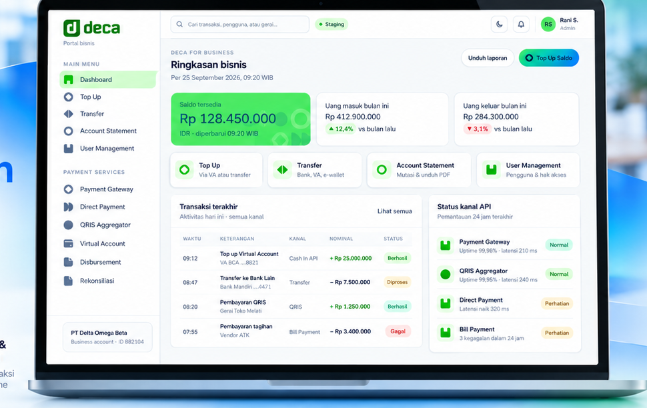
Task: Click QRIS Aggregator status icon
Action: (445, 275)
